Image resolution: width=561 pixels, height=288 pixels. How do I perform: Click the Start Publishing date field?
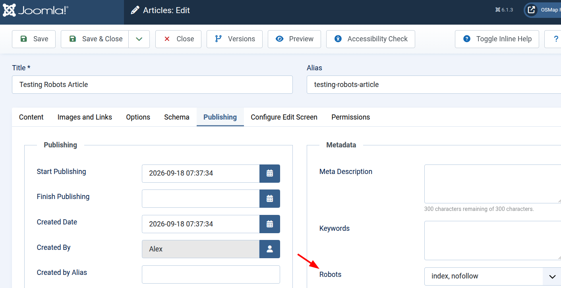tap(201, 174)
